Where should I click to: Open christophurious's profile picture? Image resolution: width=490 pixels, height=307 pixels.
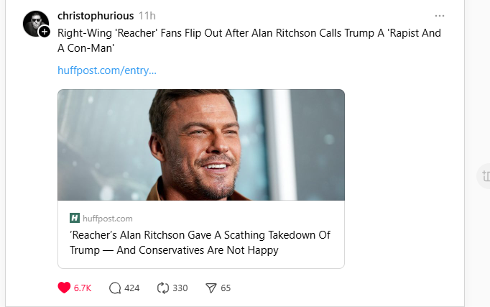click(34, 23)
